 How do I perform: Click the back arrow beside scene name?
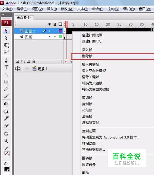(x=27, y=68)
